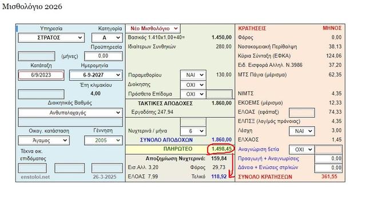Screen dimensions: 366x212
Task: Open the Διοίκησης ΟΧΙ dropdown
Action: [193, 85]
